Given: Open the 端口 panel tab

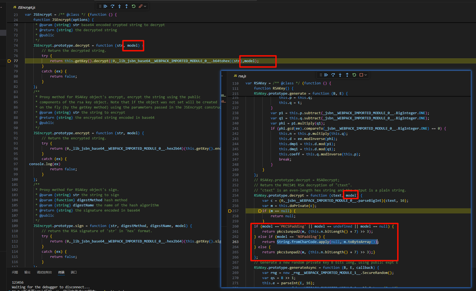Looking at the screenshot, I should [x=74, y=272].
